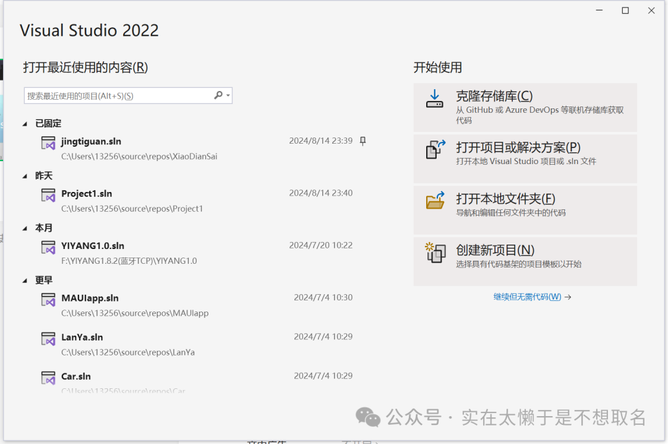Click the 2024/7/20 10:22 timestamp
The height and width of the screenshot is (444, 668).
321,245
